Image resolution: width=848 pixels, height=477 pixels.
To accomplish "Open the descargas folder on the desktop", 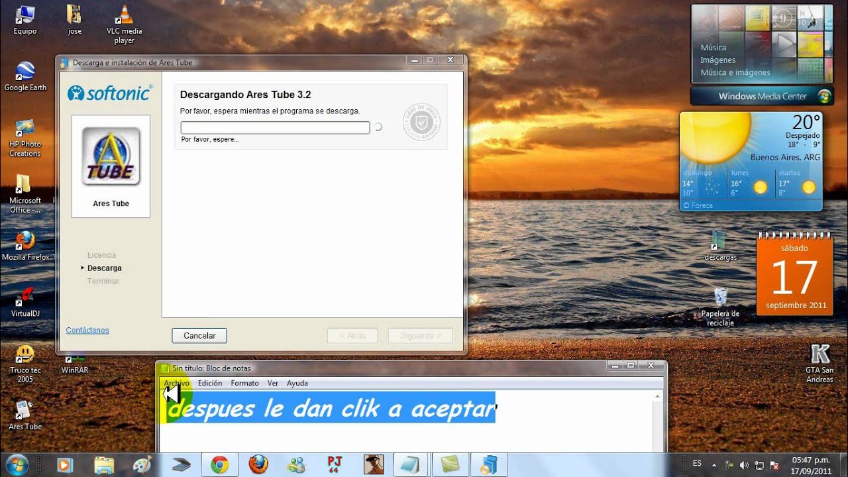I will [721, 246].
